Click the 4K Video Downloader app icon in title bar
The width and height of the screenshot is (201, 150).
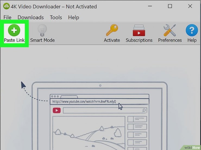click(6, 6)
